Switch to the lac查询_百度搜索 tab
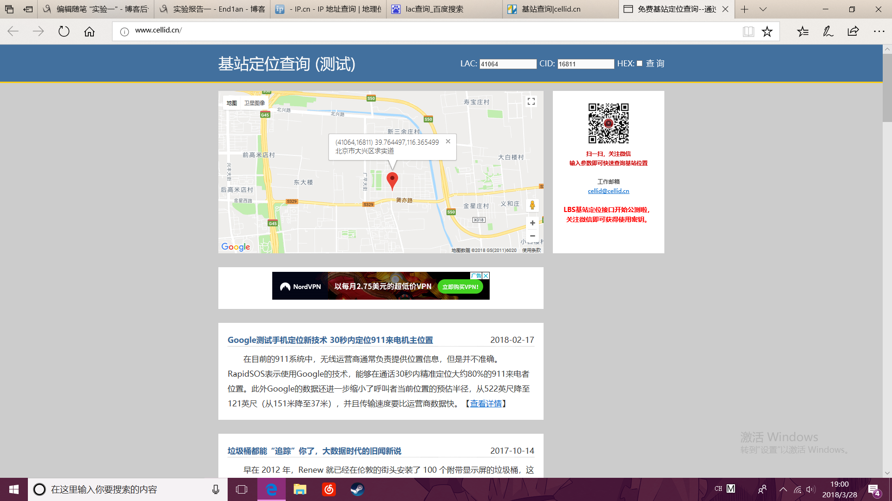Screen dimensions: 892x501 coord(434,9)
